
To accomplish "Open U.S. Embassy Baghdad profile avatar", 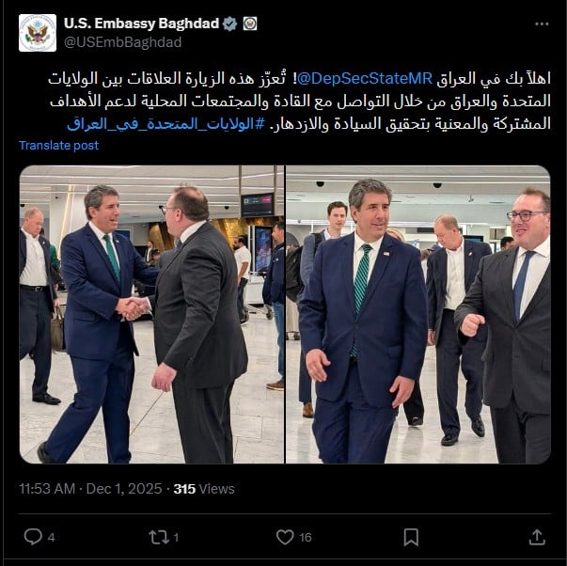I will [x=38, y=33].
